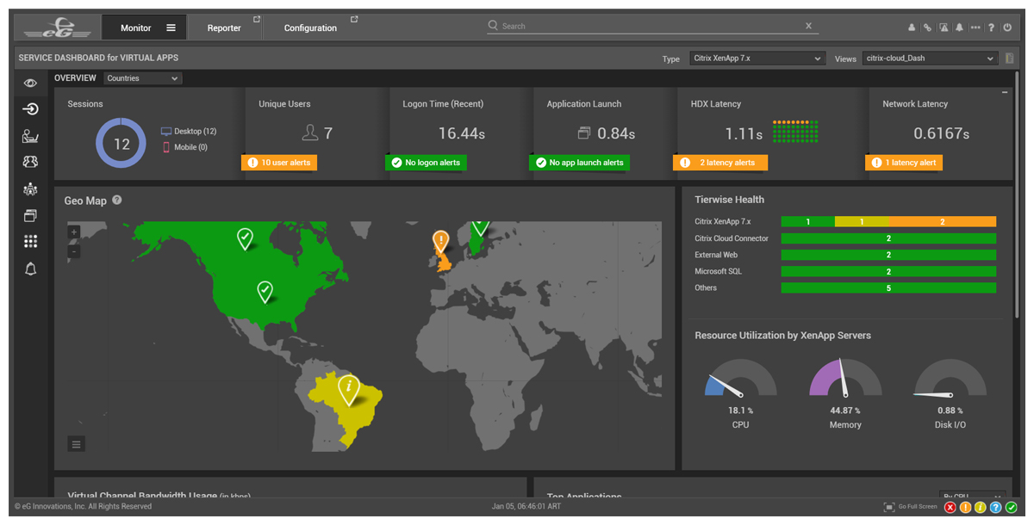Click Go Full Screen

click(911, 507)
